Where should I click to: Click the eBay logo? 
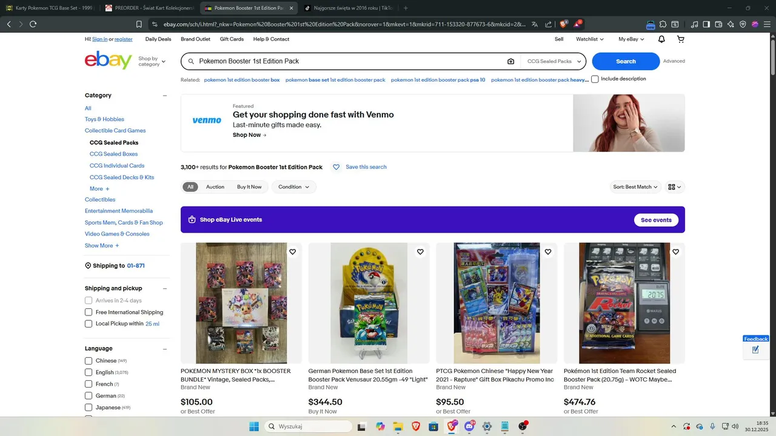click(109, 60)
